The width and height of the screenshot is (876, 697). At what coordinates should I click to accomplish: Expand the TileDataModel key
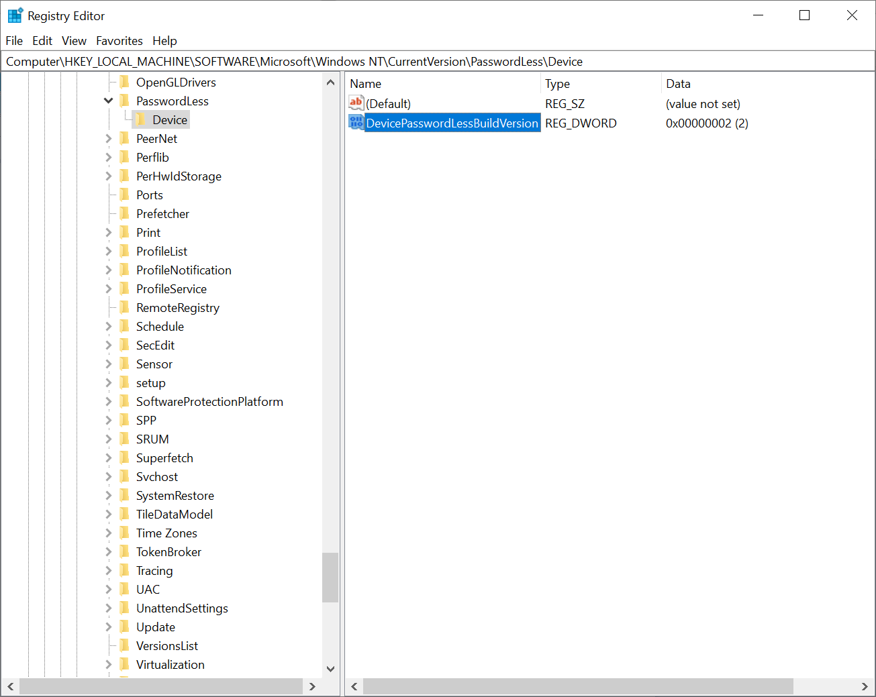tap(109, 515)
